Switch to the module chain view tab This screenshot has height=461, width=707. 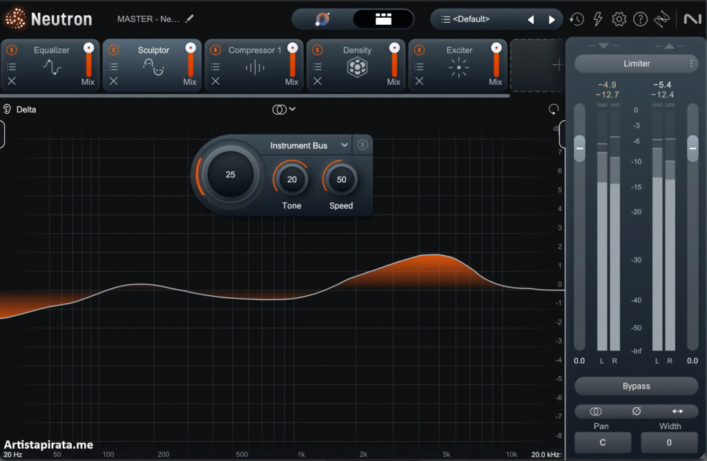tap(384, 19)
